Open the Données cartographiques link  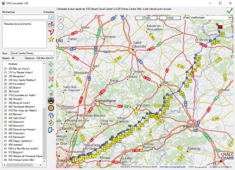[x=172, y=167]
